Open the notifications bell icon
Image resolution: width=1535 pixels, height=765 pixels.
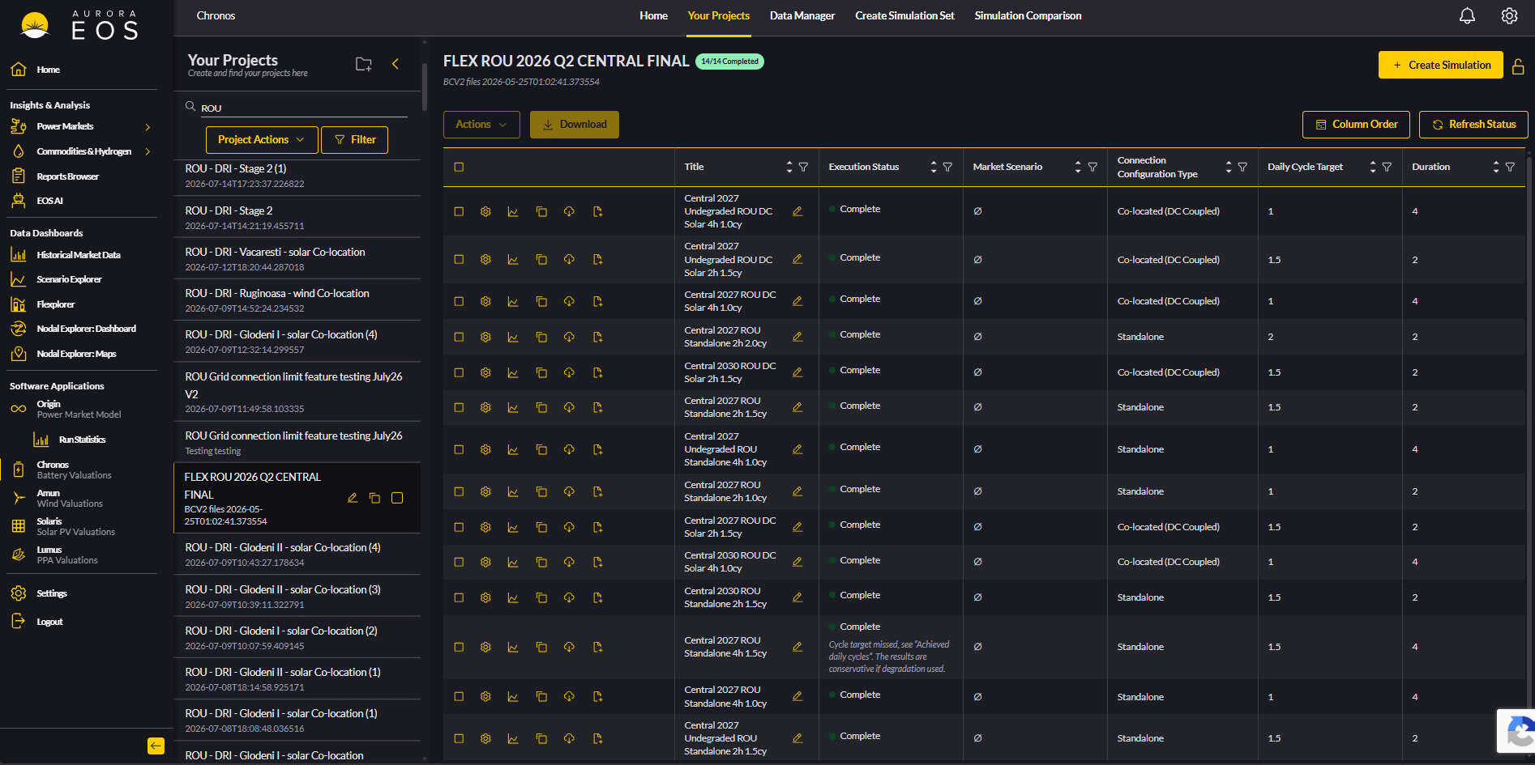[1467, 16]
